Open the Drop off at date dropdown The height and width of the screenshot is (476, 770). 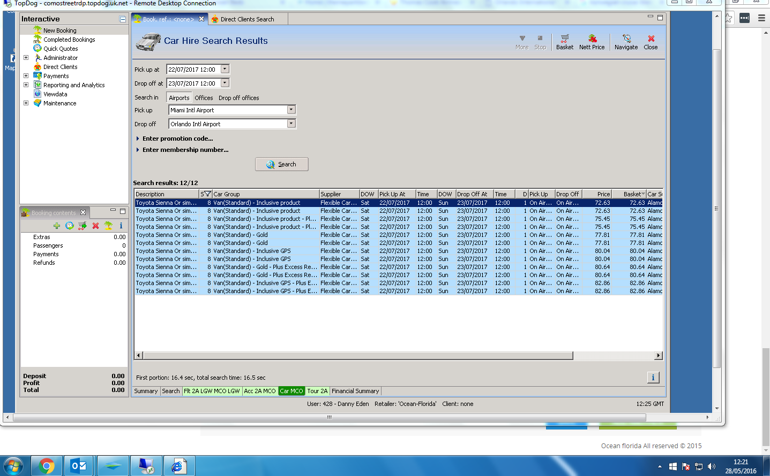(225, 83)
